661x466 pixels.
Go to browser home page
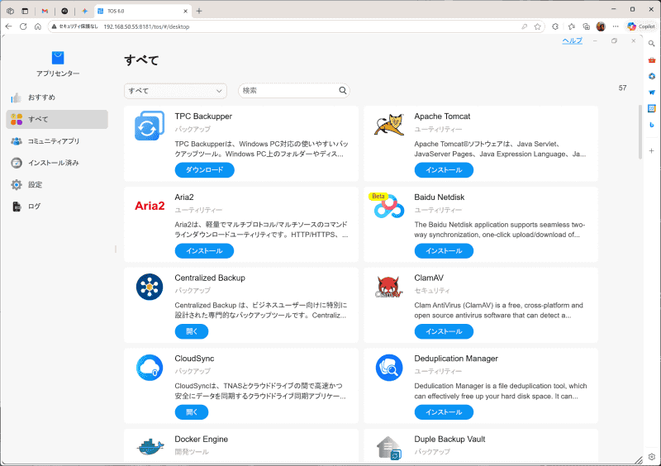click(38, 26)
